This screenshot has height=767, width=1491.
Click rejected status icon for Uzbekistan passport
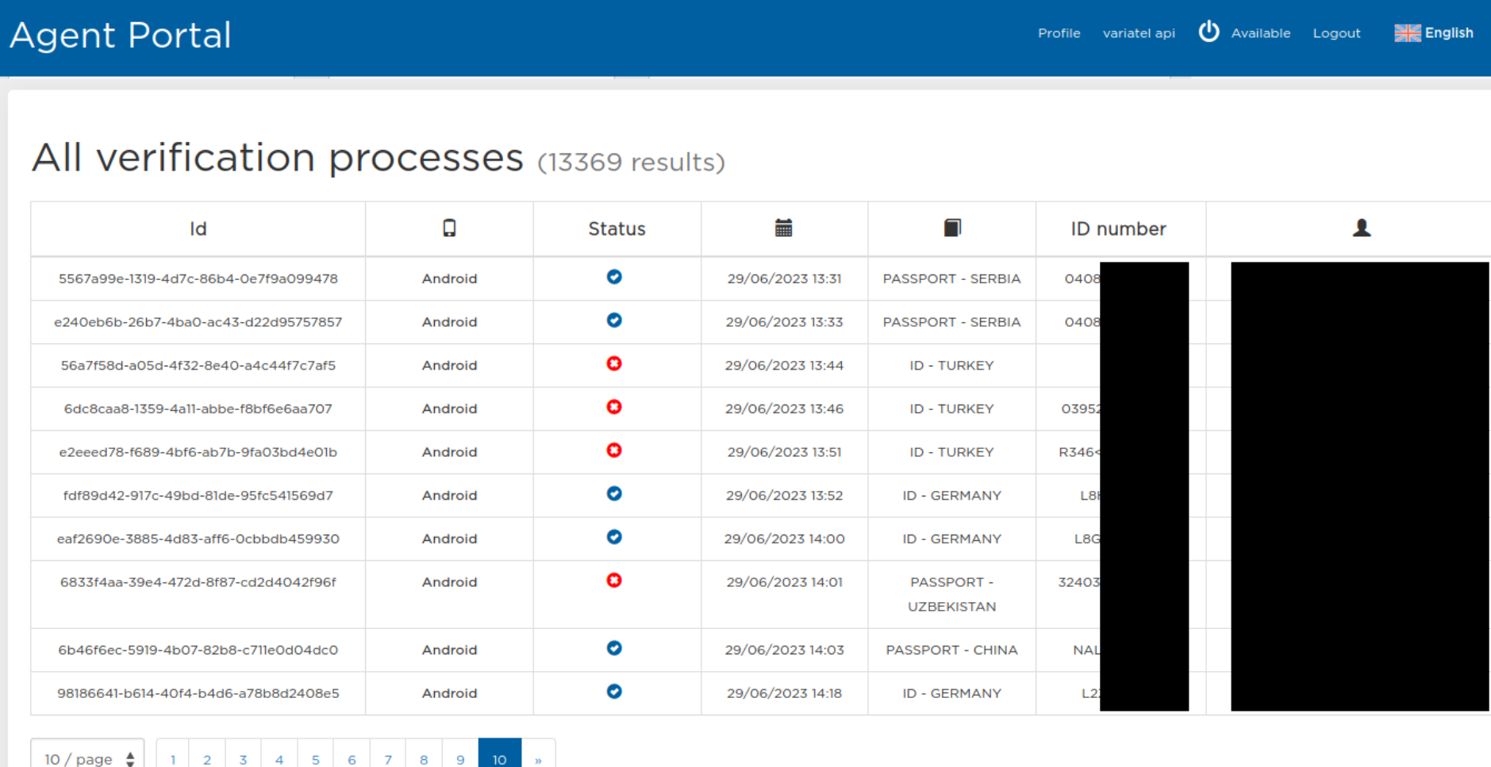[x=614, y=581]
